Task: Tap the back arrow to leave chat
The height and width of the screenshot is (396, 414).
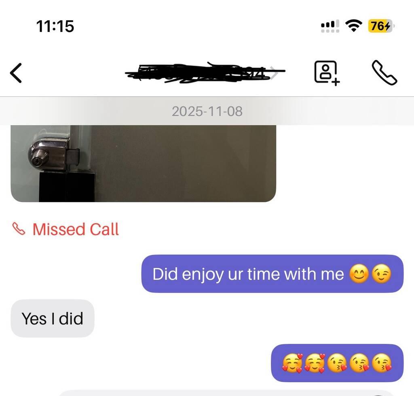Action: 16,73
